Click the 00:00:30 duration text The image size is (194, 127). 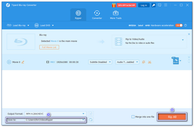[x=74, y=62]
